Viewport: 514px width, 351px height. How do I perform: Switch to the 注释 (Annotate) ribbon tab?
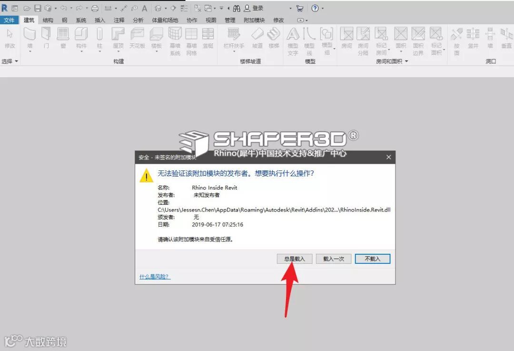[119, 20]
